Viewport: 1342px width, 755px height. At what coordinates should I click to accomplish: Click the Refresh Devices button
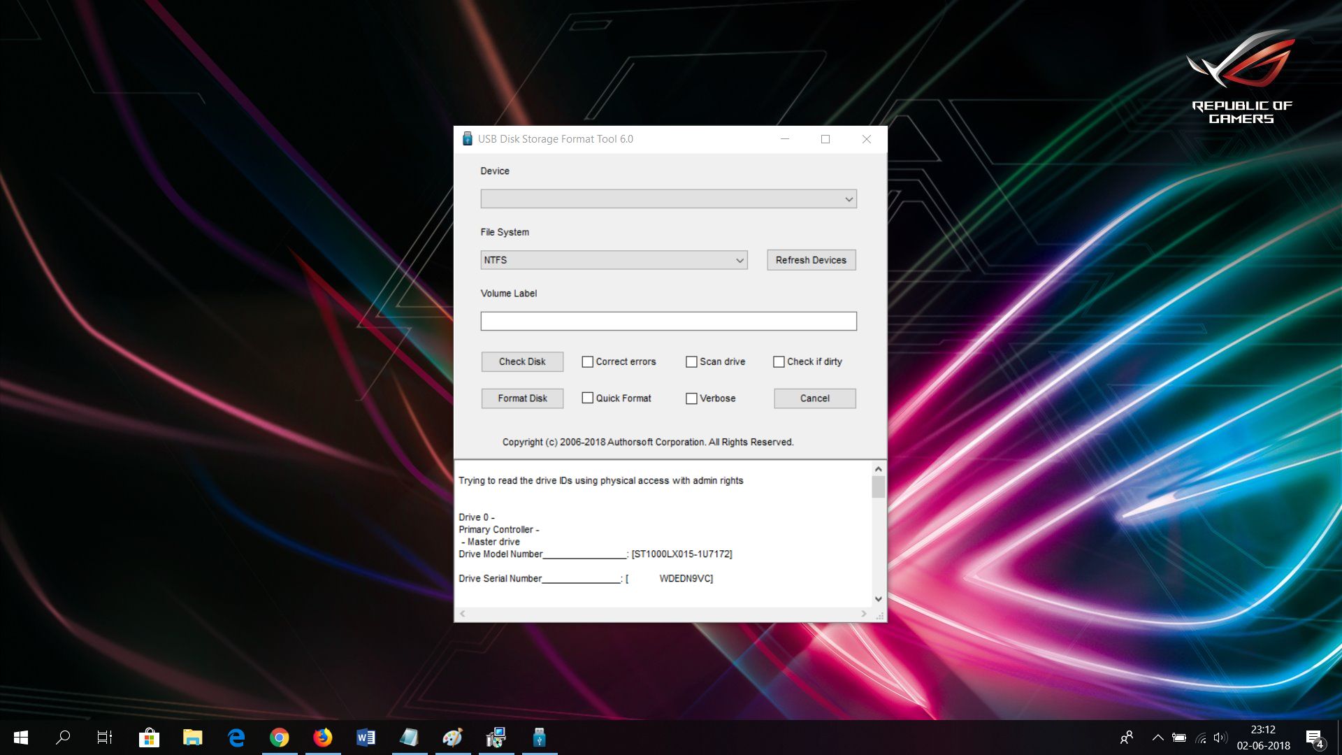point(811,259)
